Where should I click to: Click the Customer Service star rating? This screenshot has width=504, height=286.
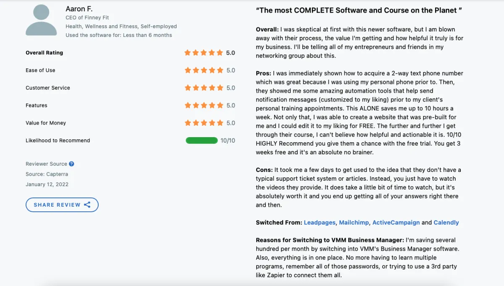coord(204,88)
